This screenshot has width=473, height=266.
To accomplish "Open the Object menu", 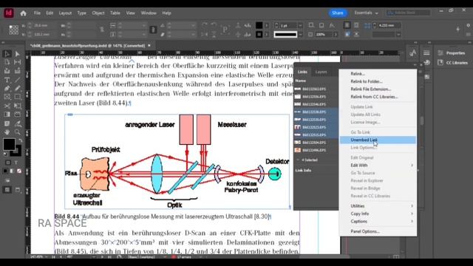I will tap(98, 13).
